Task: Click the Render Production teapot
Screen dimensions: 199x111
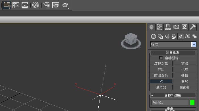Action: click(65, 5)
